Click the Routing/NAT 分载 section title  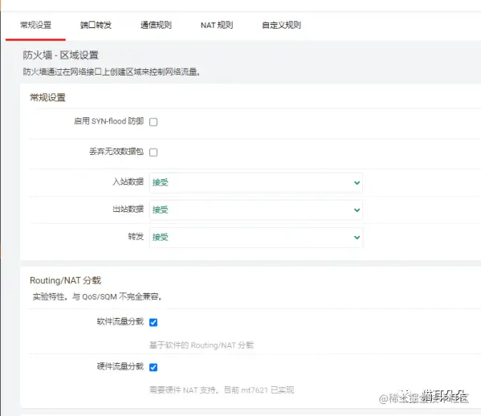point(65,280)
